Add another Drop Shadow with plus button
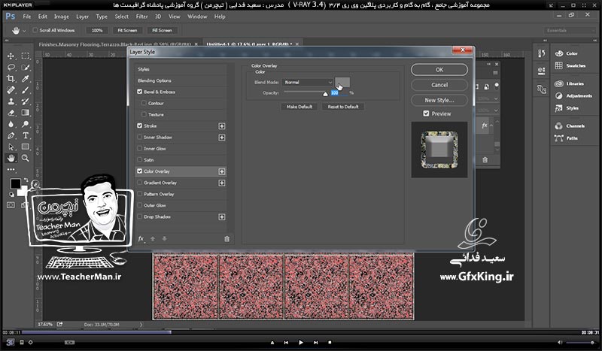 click(x=222, y=217)
